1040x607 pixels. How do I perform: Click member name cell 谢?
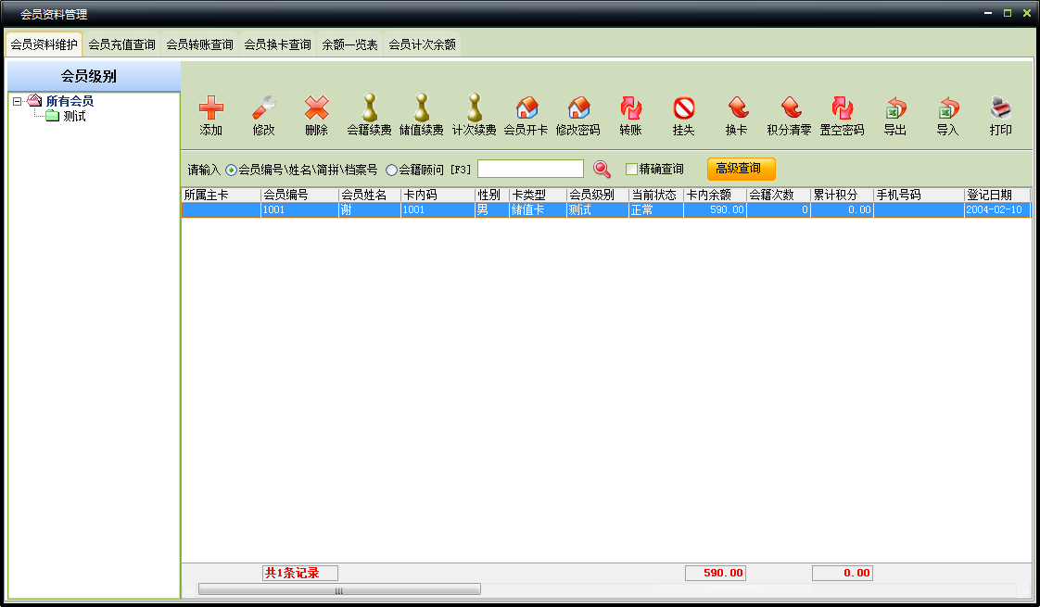pos(370,209)
